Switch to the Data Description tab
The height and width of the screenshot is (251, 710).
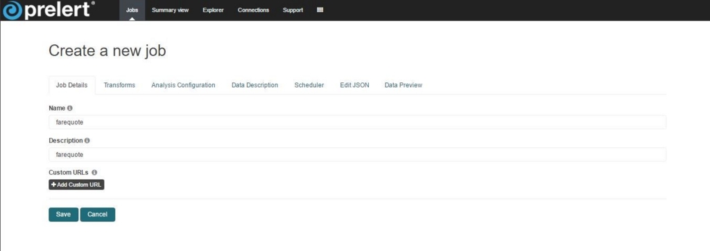pyautogui.click(x=255, y=85)
